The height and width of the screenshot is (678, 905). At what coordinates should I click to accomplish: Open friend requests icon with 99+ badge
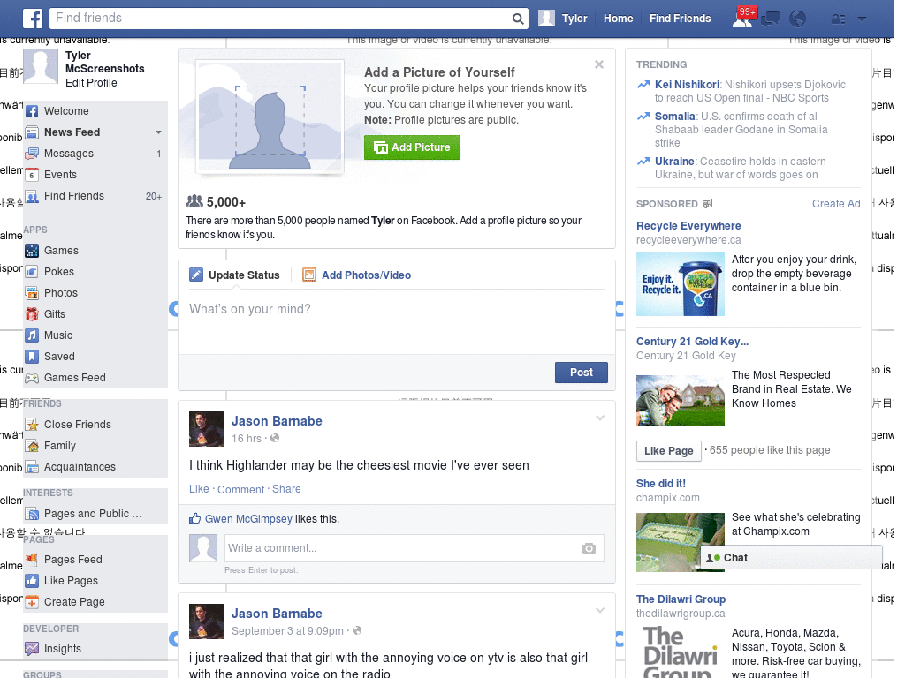742,19
